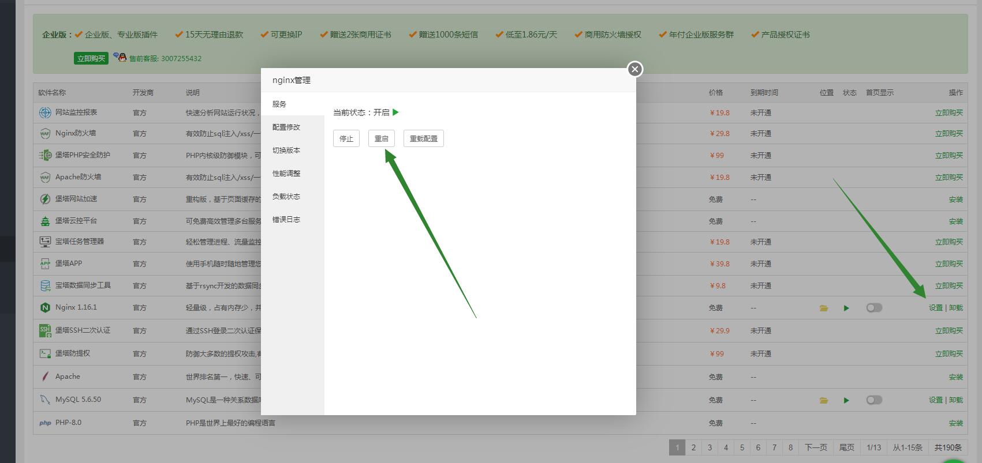The width and height of the screenshot is (982, 463).
Task: Go to page 2 in pagination
Action: tap(693, 447)
